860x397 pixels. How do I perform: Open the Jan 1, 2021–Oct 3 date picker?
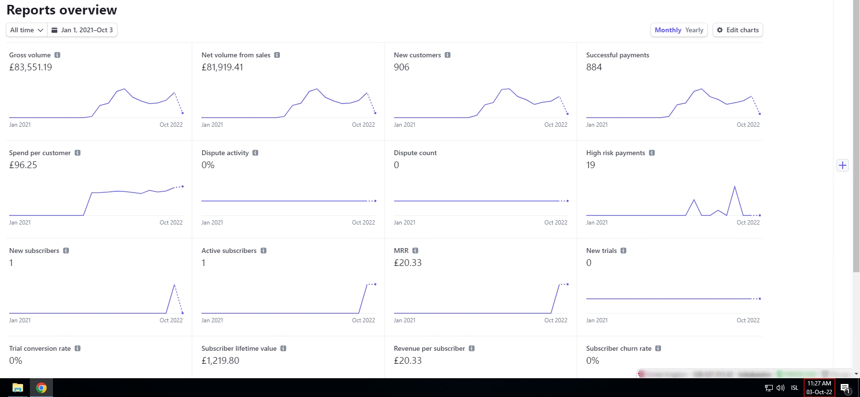click(82, 30)
